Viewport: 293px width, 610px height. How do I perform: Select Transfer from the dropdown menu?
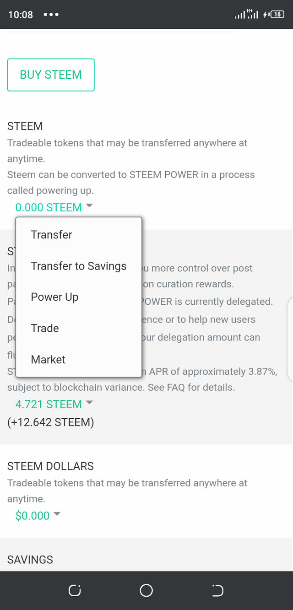(51, 235)
